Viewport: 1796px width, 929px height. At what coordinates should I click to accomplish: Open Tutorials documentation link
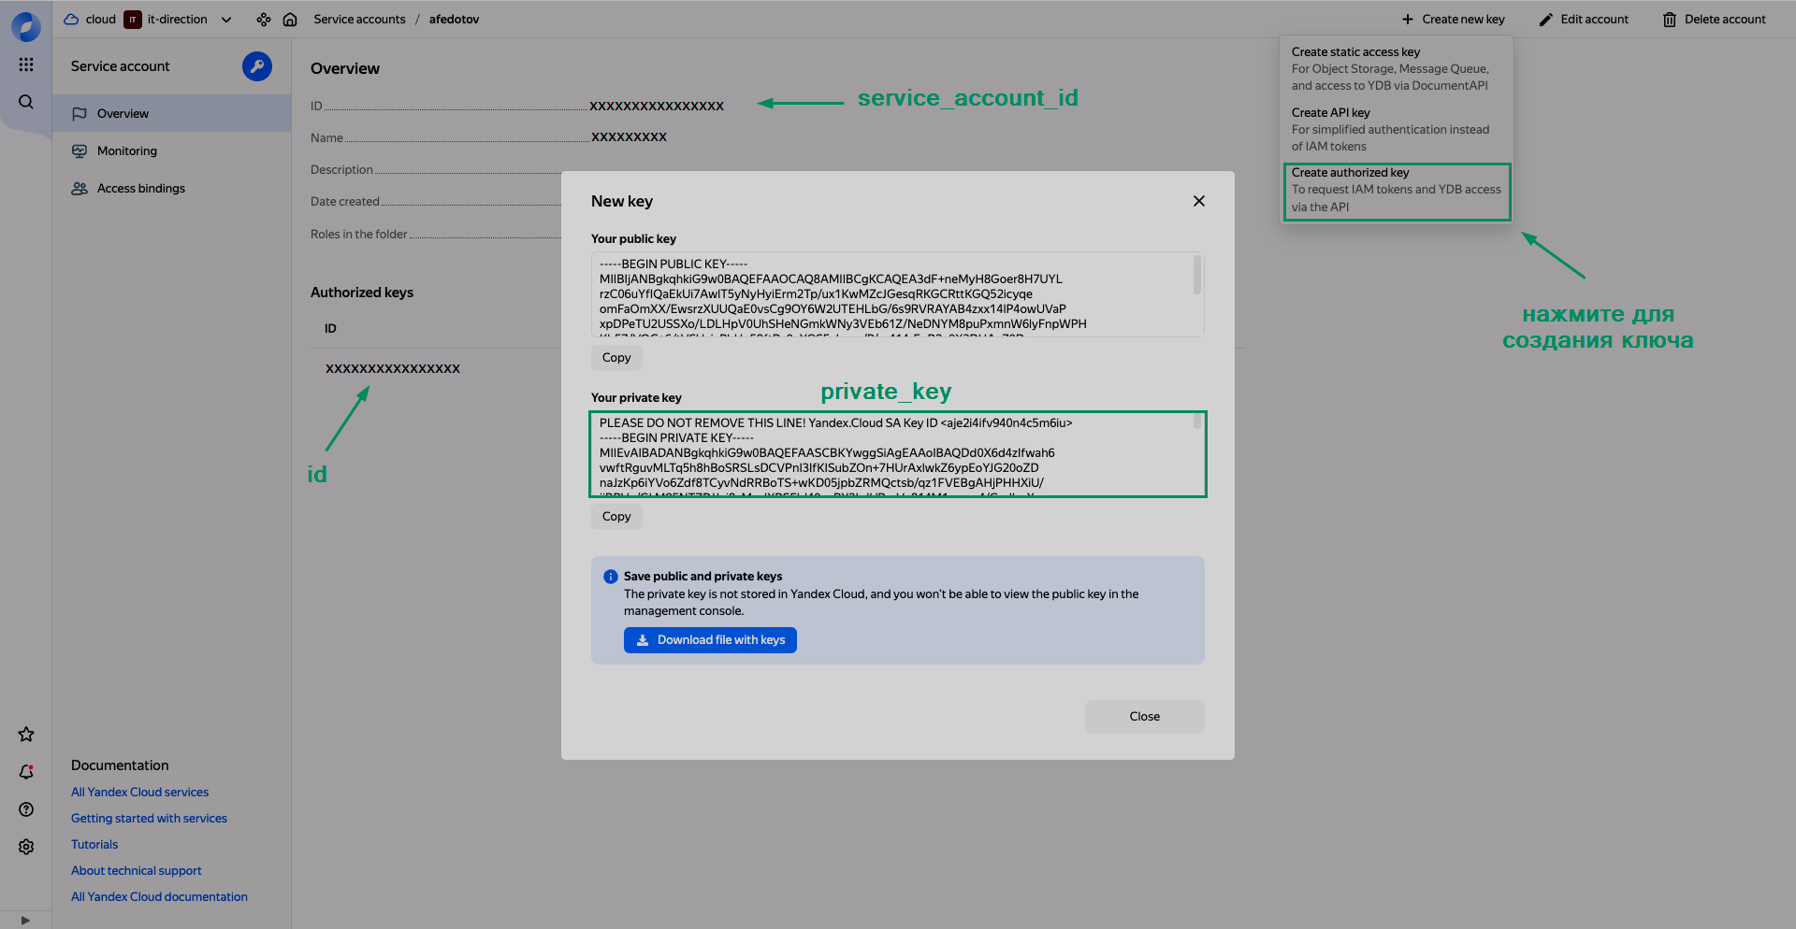(94, 844)
